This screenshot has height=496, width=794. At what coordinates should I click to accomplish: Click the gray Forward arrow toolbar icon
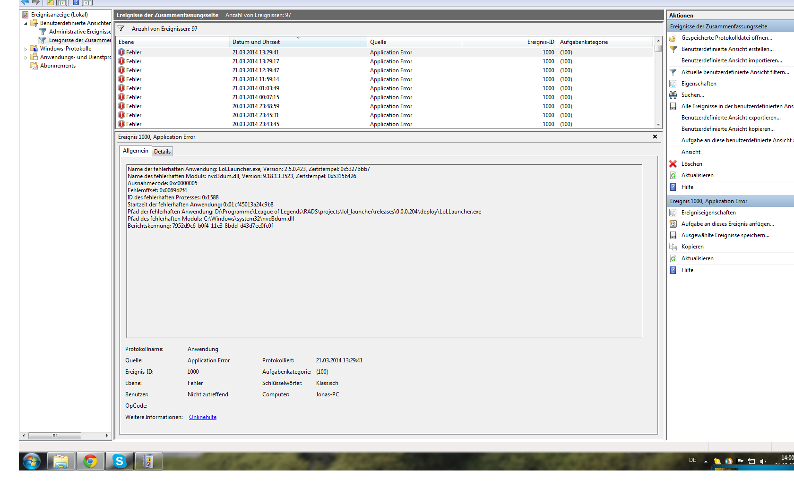(35, 2)
